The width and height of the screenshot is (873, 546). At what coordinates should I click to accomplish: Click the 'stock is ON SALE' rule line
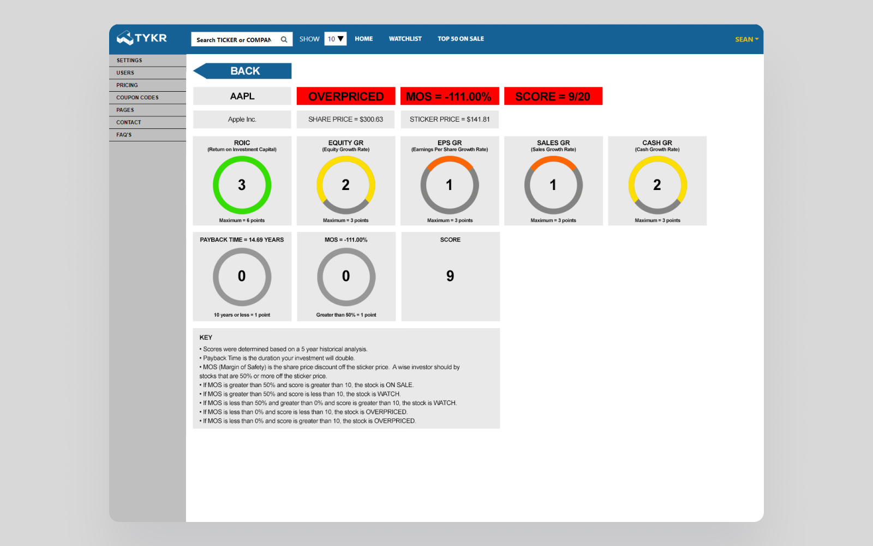[306, 385]
